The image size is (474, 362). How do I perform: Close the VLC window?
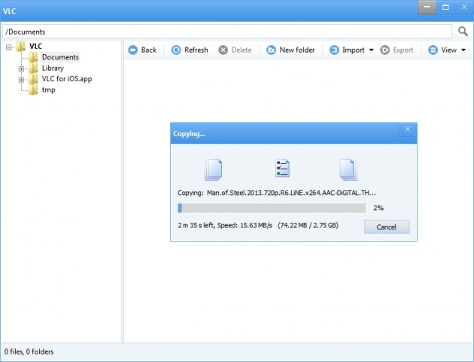pos(464,8)
